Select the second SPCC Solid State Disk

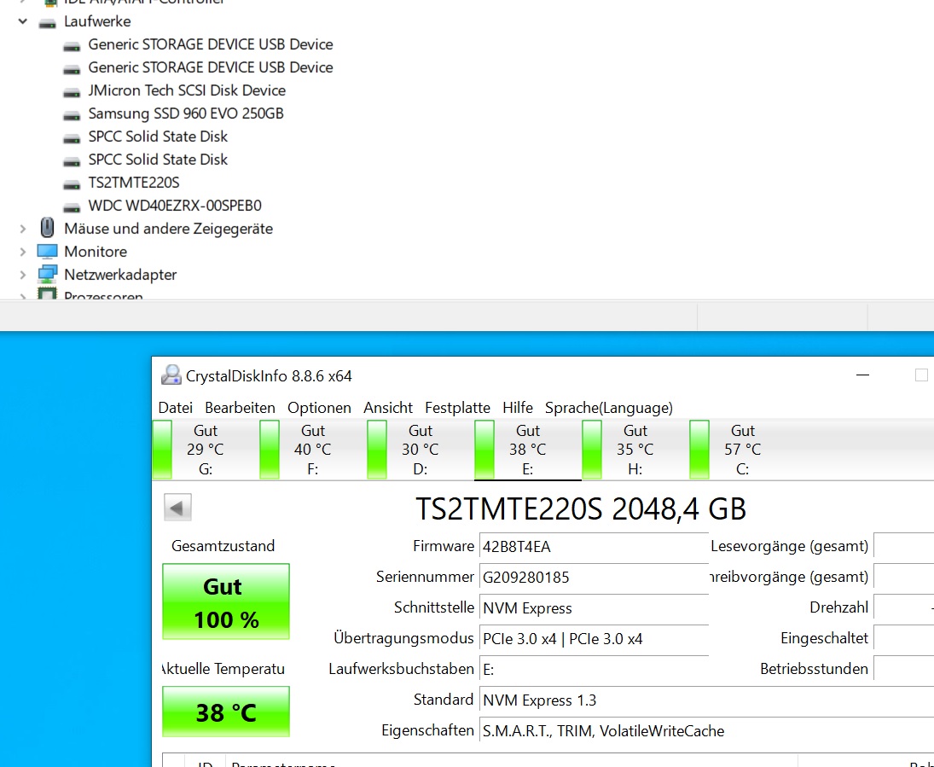coord(158,160)
